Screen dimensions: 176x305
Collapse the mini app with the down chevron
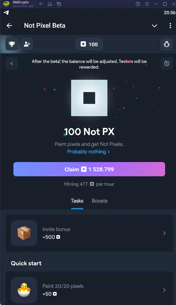pyautogui.click(x=155, y=26)
